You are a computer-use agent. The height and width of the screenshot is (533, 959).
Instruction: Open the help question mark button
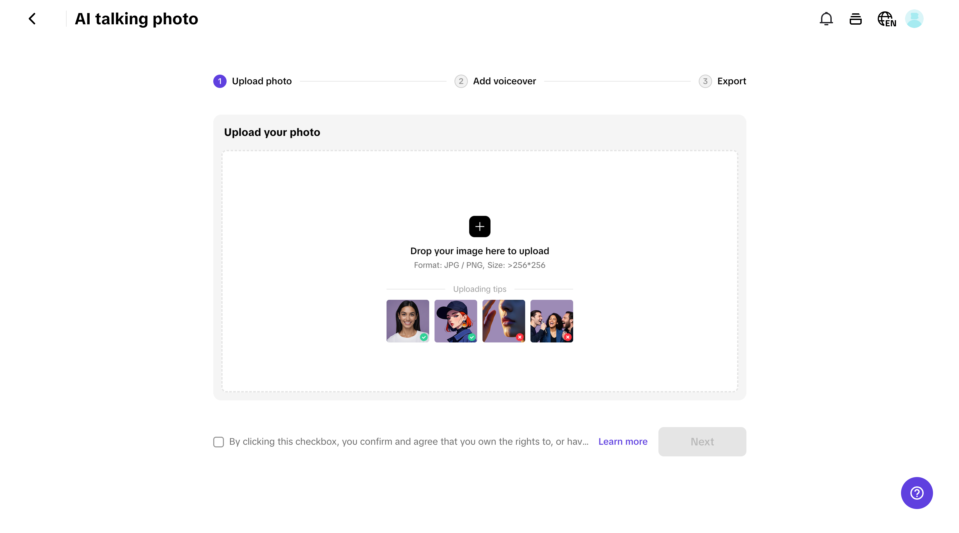pos(916,493)
